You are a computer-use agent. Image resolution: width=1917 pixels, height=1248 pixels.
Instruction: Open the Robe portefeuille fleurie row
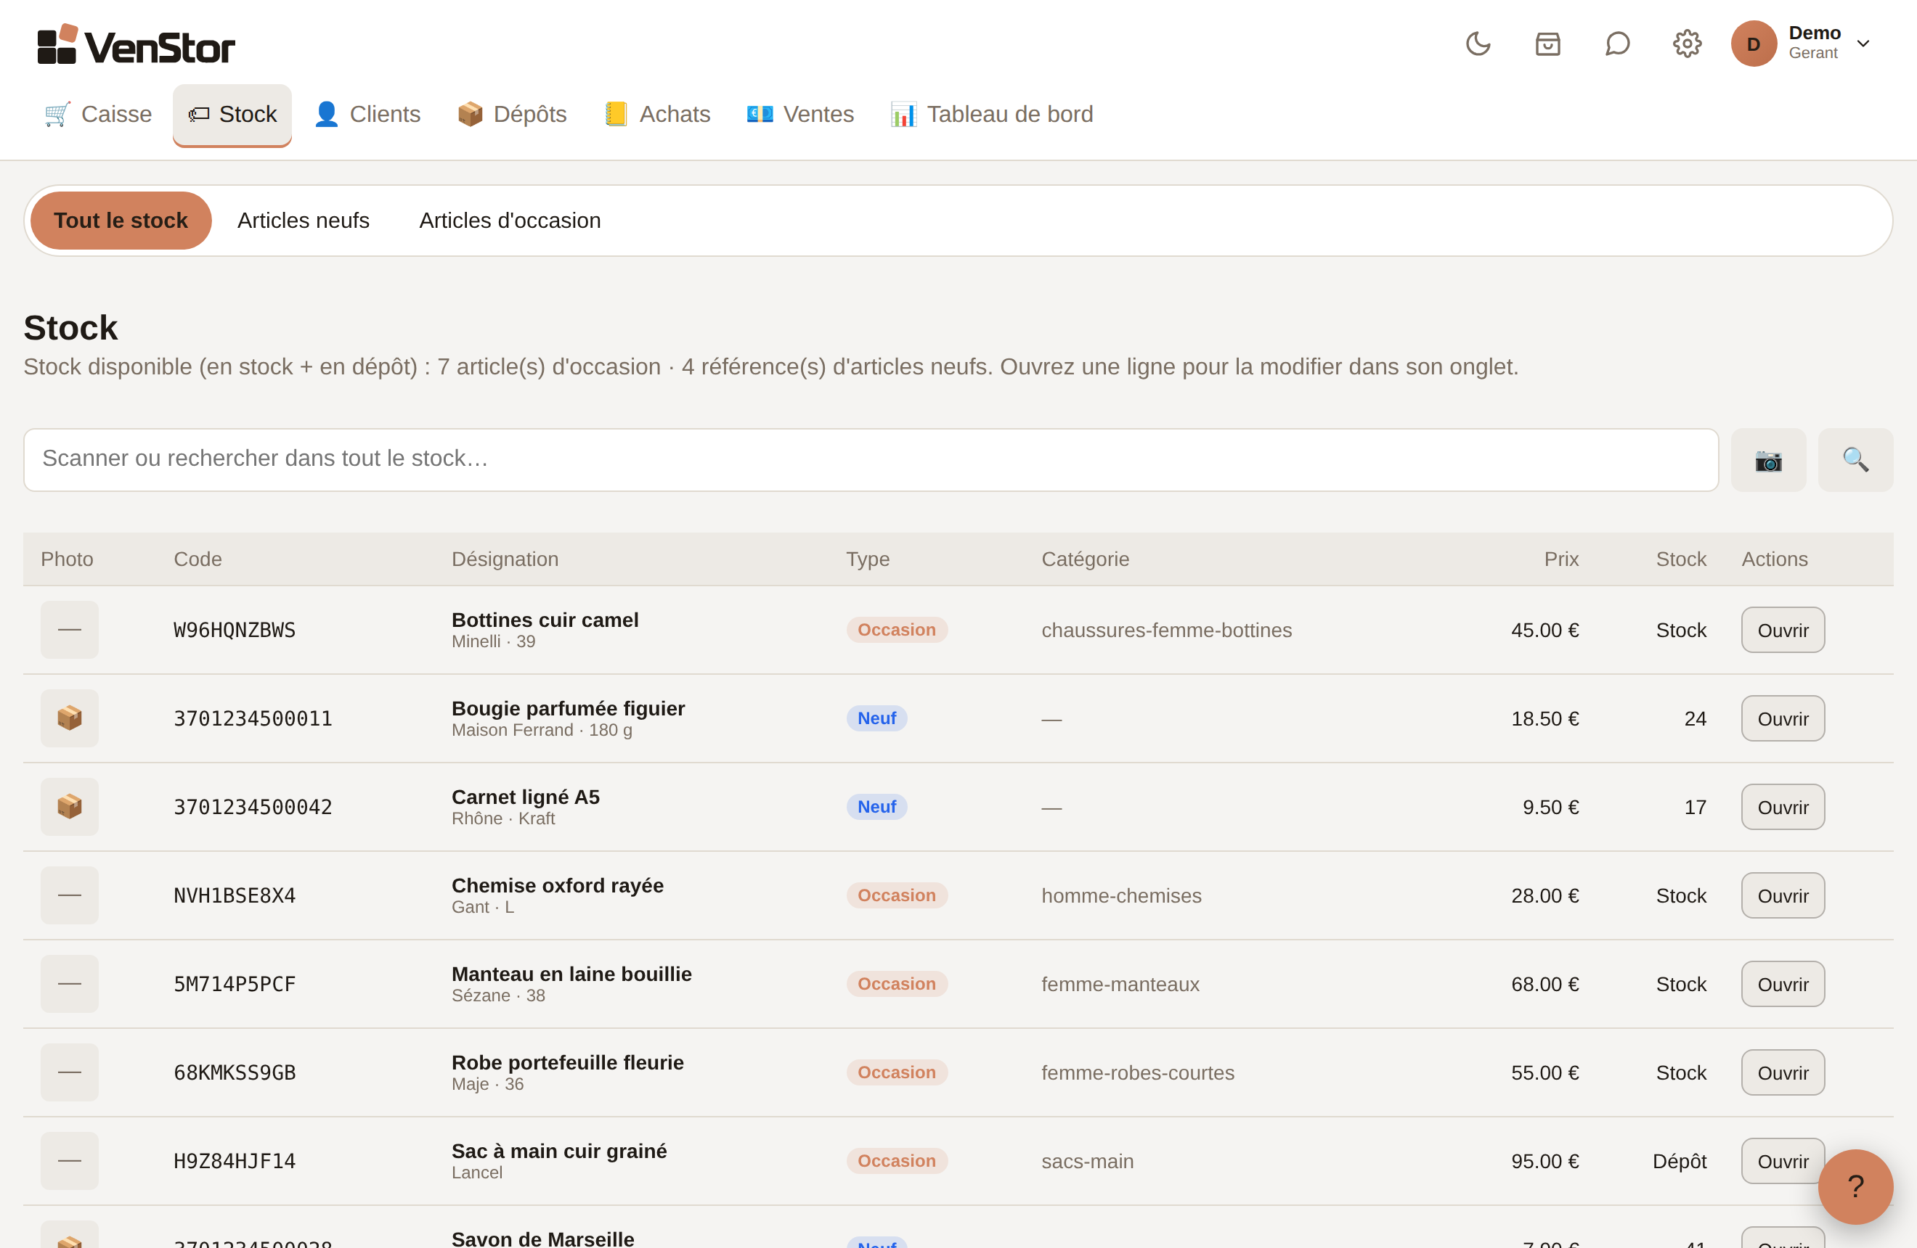coord(1783,1072)
